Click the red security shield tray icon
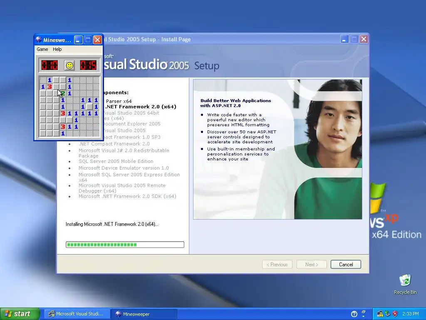Screen dimensions: 426x320 (x=395, y=314)
